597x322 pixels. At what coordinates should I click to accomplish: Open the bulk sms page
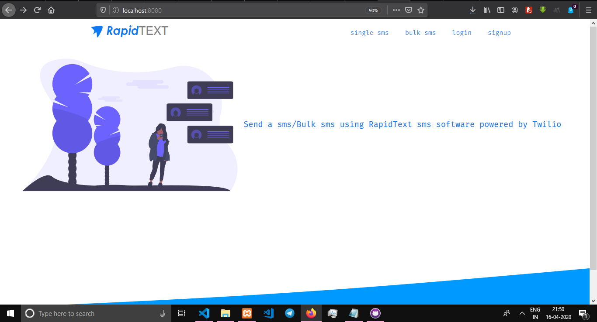(x=420, y=33)
